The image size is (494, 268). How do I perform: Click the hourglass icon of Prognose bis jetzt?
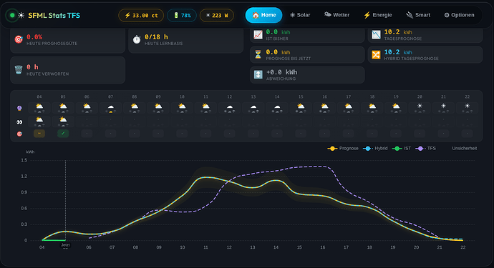[x=258, y=55]
